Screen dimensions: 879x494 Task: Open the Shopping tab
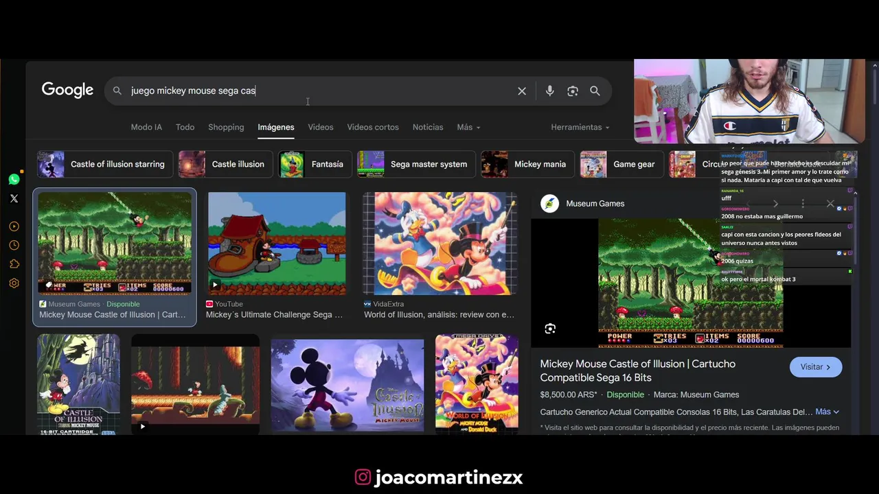pyautogui.click(x=226, y=127)
